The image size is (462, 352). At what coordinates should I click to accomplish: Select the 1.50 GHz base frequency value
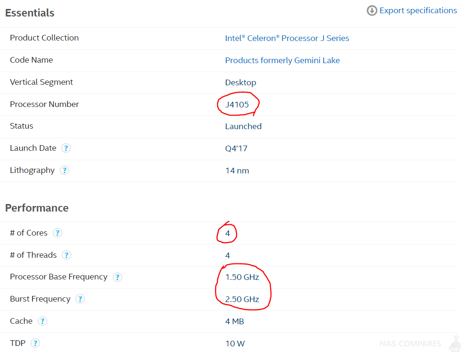242,277
